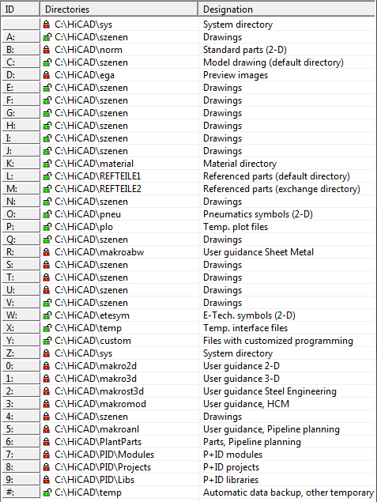The image size is (377, 502).
Task: Click the green unlock icon in row M:
Action: point(47,189)
